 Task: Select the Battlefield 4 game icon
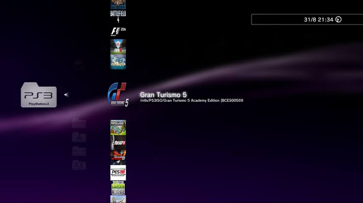click(118, 17)
